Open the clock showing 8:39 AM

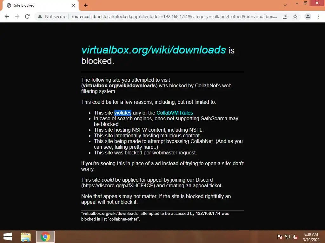tap(311, 237)
